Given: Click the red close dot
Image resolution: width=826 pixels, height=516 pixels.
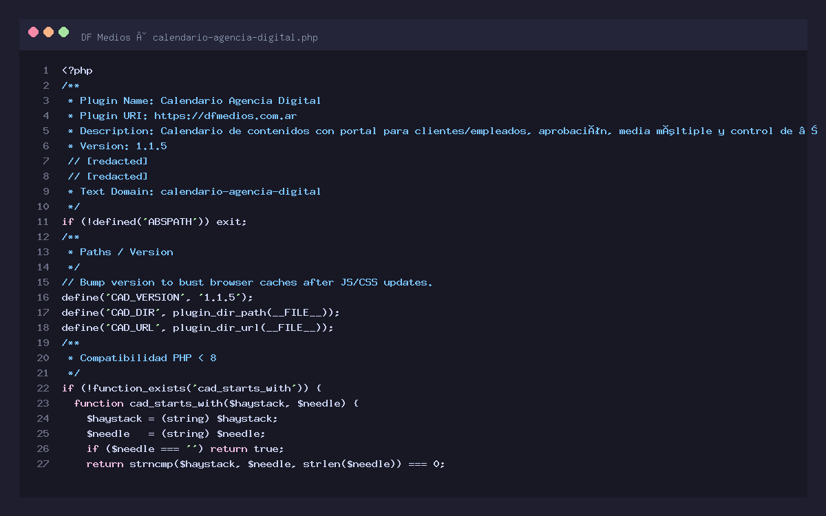Looking at the screenshot, I should [33, 32].
